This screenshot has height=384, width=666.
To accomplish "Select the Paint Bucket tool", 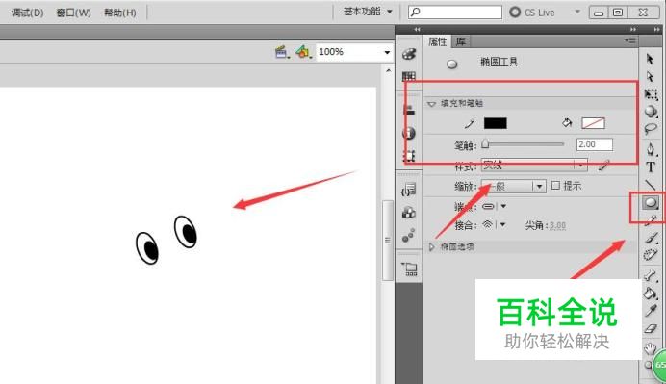I will [651, 294].
